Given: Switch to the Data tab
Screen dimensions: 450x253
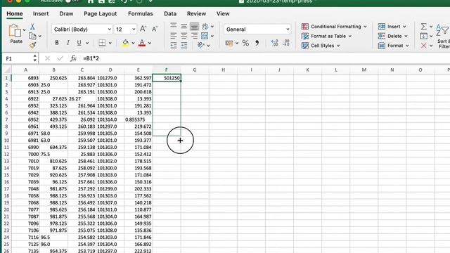Looking at the screenshot, I should coord(170,14).
